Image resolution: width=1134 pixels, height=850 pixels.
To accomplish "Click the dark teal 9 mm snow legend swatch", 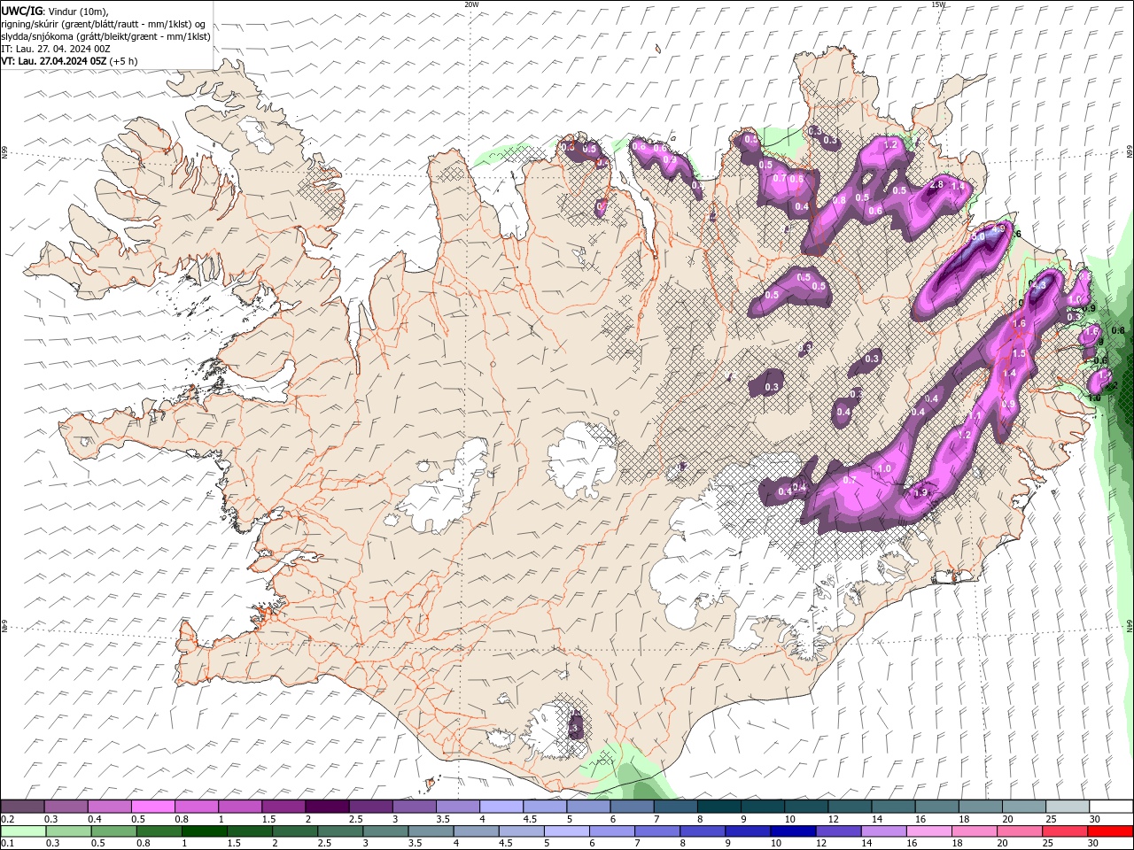I will (x=762, y=806).
